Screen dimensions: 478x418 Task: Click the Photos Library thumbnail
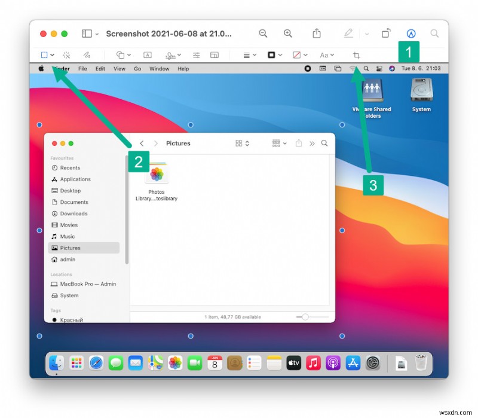[157, 174]
